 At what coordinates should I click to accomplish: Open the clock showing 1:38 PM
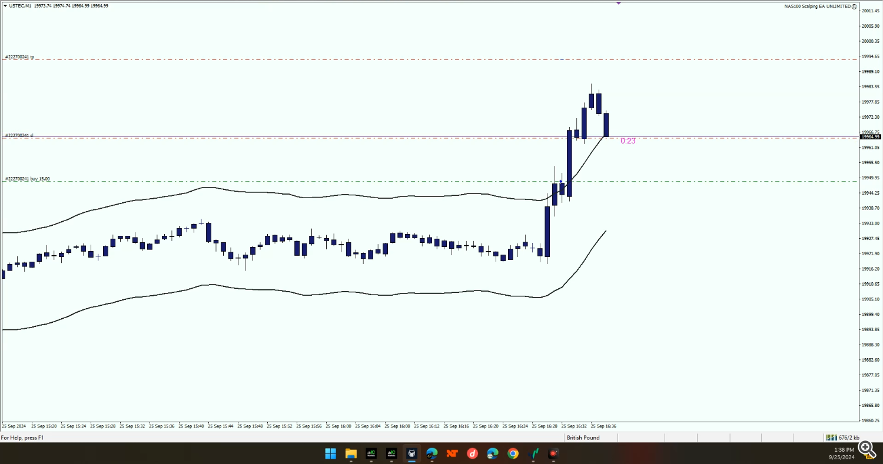click(844, 449)
